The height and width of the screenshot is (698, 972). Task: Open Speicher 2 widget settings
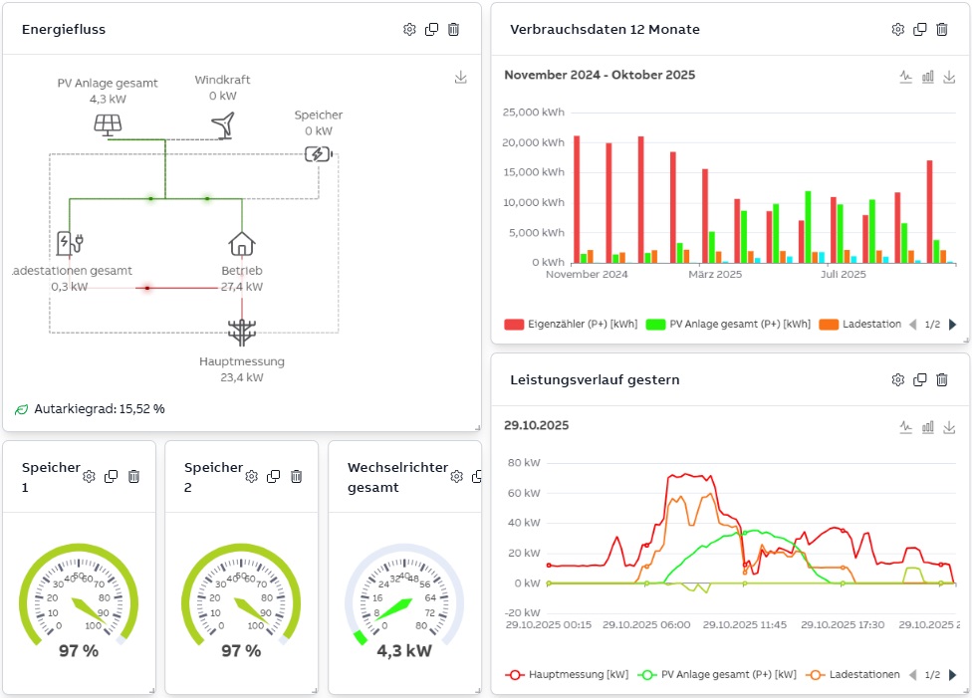pos(251,477)
